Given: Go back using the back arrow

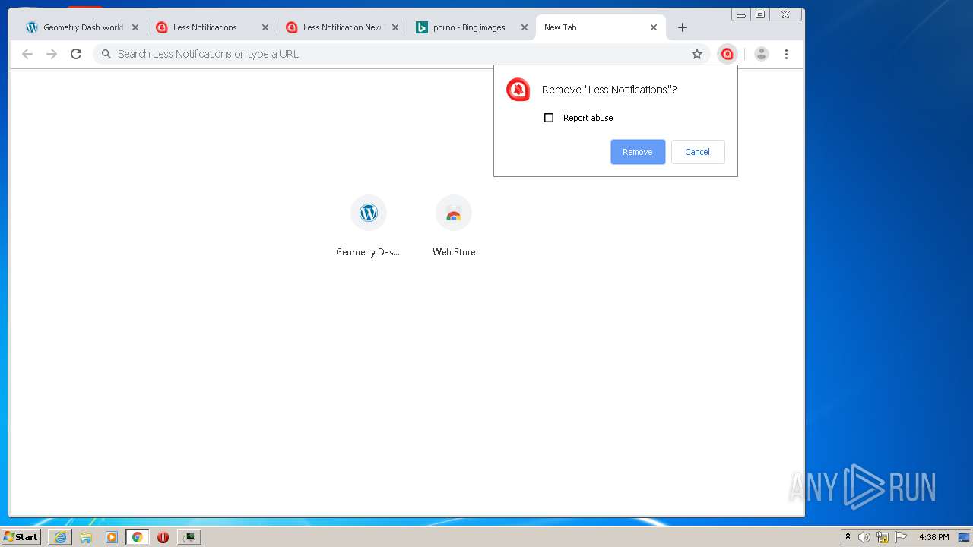Looking at the screenshot, I should [27, 54].
